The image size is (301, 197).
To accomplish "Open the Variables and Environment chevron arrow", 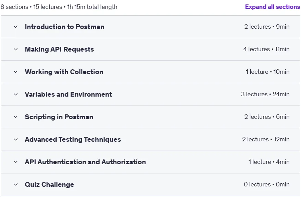I will coord(15,94).
